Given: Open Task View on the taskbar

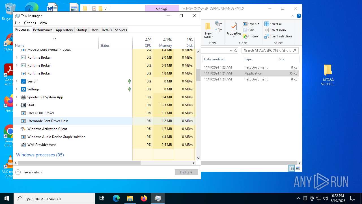Looking at the screenshot, I should click(102, 198).
